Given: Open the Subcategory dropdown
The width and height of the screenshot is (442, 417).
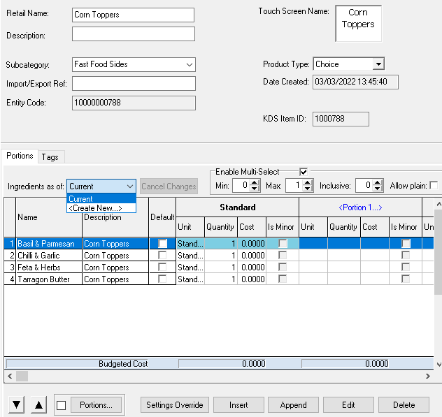Looking at the screenshot, I should point(190,65).
